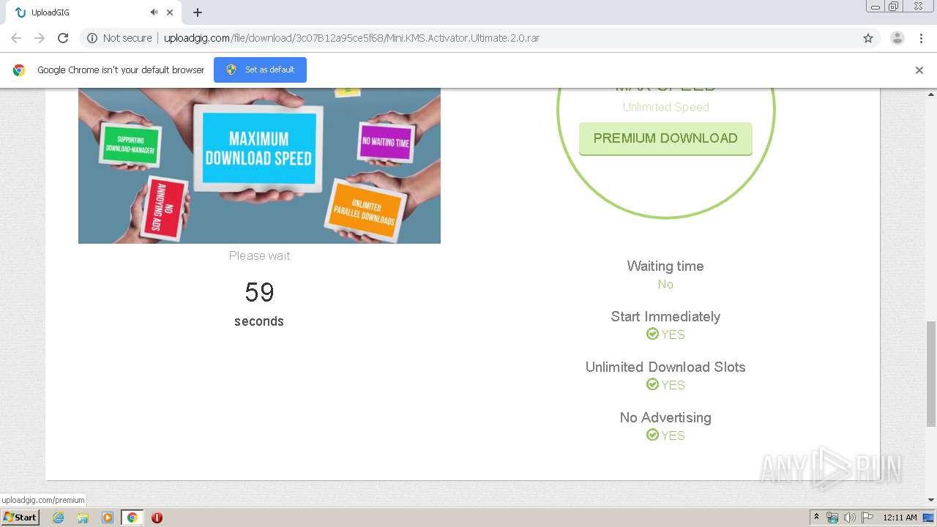Open site info for the Not secure icon
The image size is (937, 527).
(92, 38)
